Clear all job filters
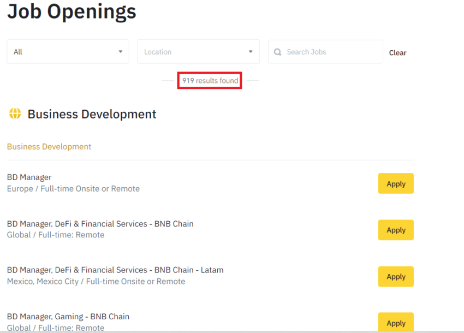 click(397, 53)
